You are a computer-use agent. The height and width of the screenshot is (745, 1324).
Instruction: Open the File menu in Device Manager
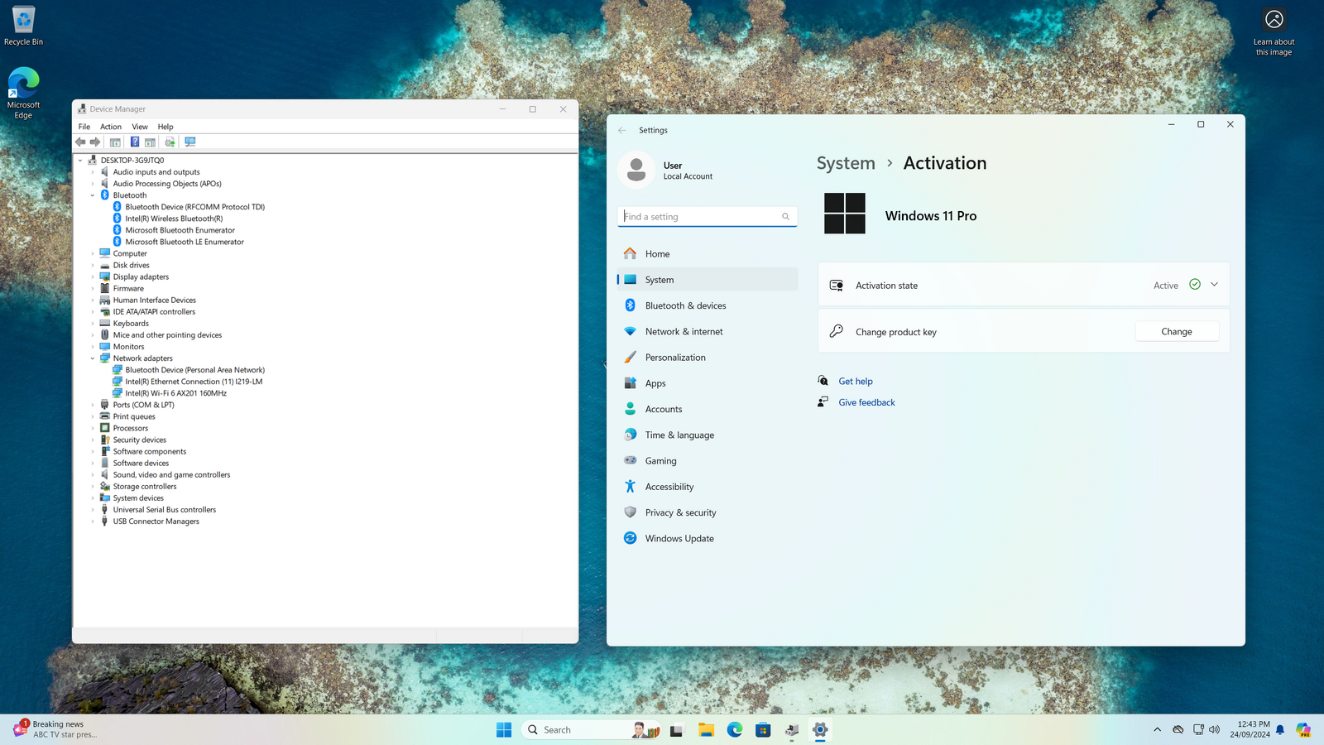coord(84,127)
